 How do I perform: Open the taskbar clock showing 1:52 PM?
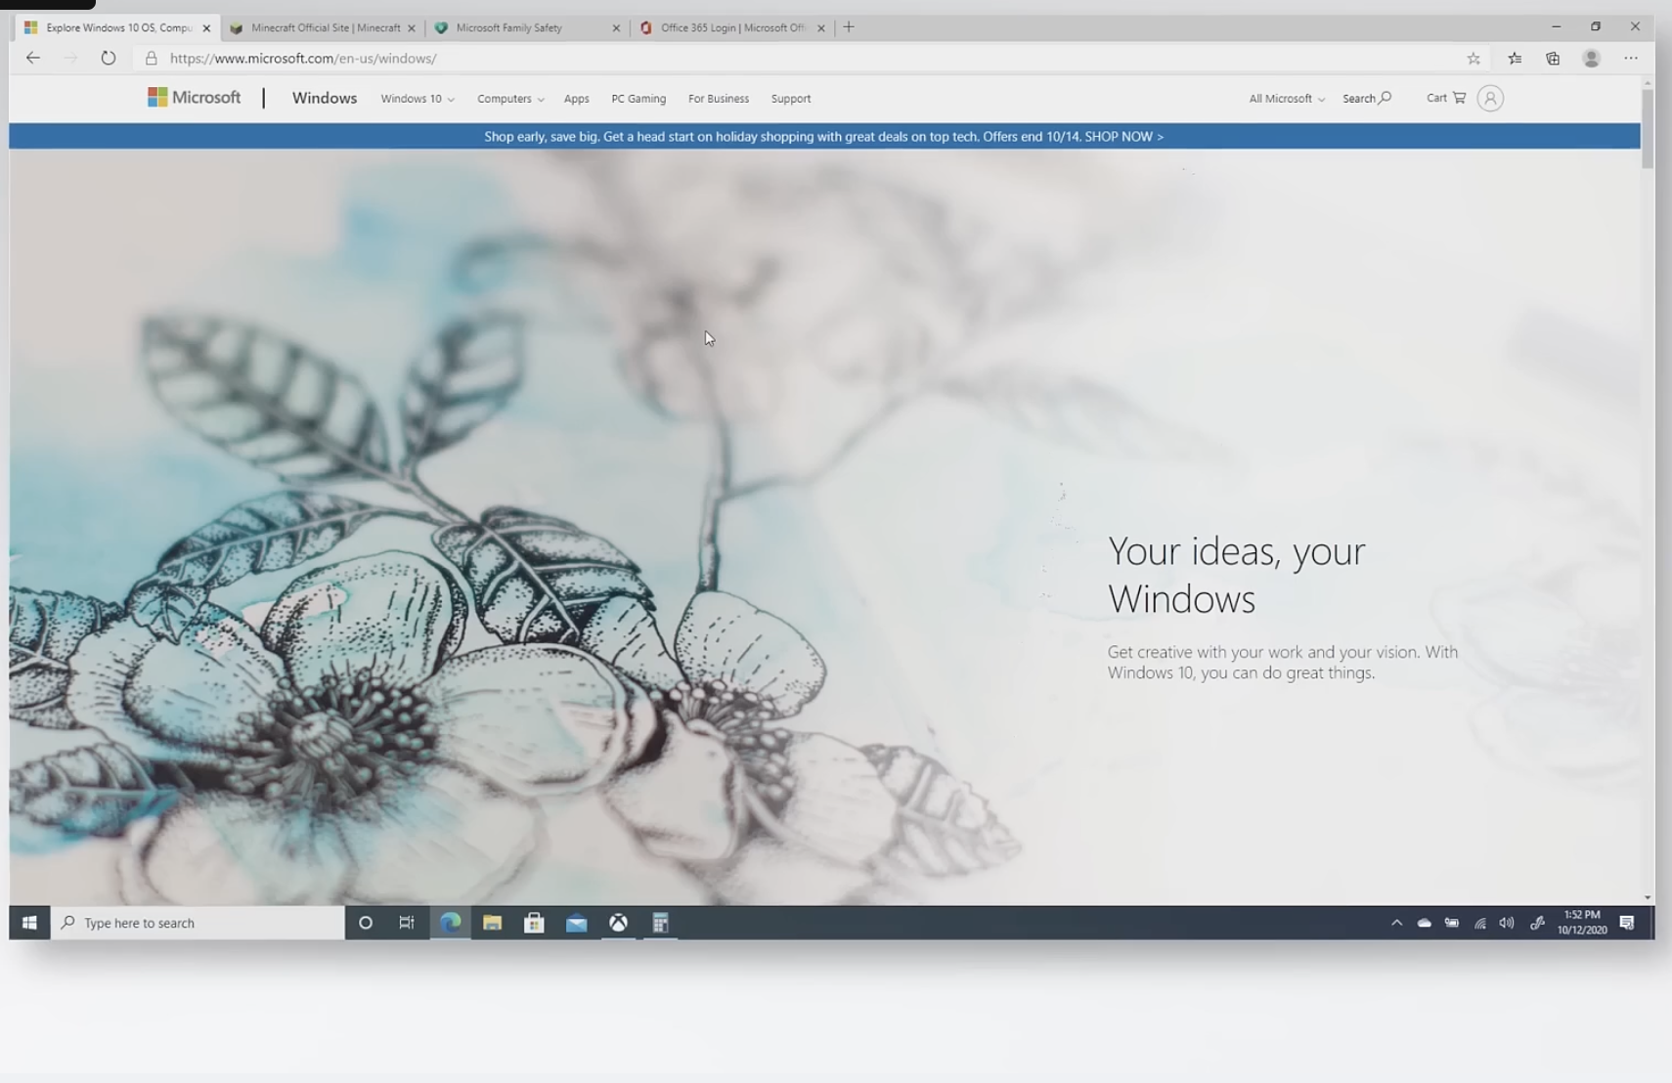[x=1582, y=923]
